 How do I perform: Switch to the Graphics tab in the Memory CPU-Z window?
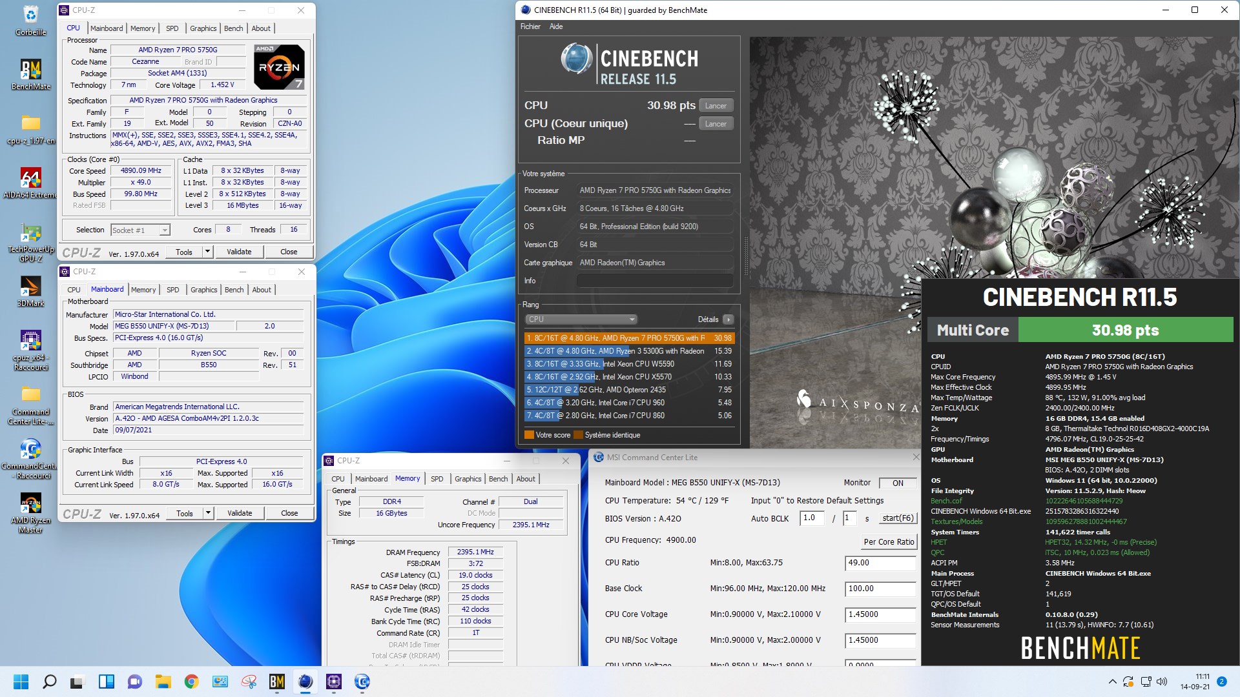coord(468,479)
